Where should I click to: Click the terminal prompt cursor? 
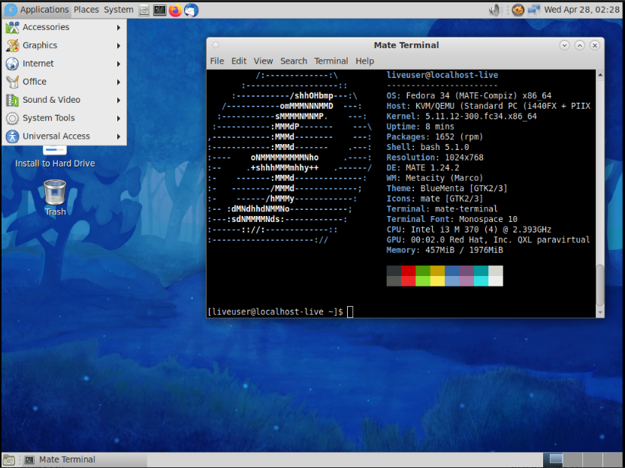[x=350, y=312]
